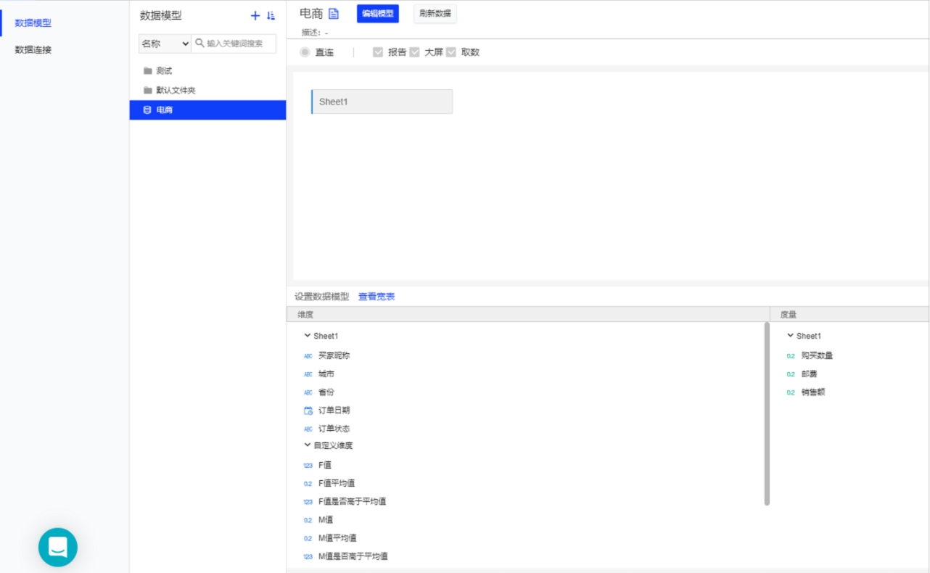
Task: Select the M值 custom dimension
Action: pos(325,520)
